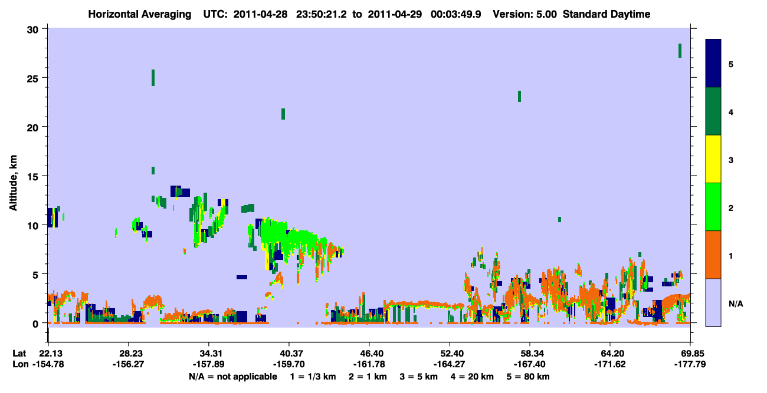Click the y-axis tick label 30

(x=34, y=29)
